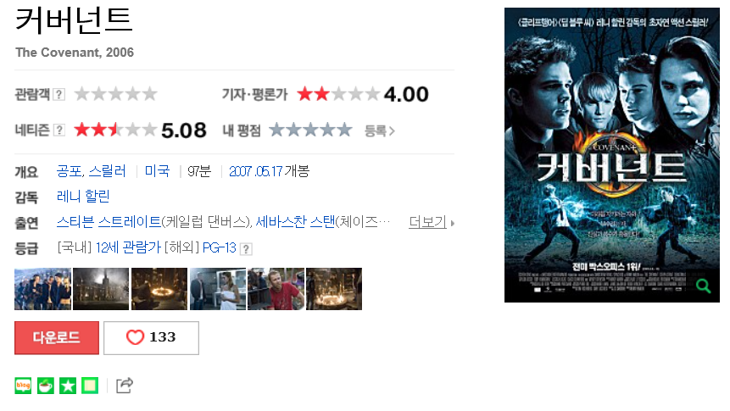Image resolution: width=730 pixels, height=411 pixels.
Task: Open actor link 세바스찬 스탠
Action: click(295, 222)
